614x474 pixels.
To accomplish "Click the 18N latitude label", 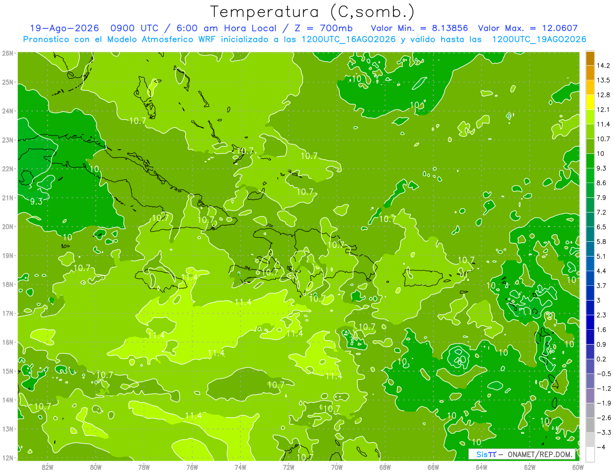I will (8, 284).
